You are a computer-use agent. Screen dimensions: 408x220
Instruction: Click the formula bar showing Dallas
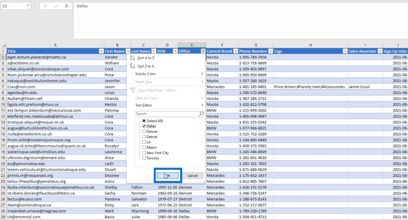241,21
